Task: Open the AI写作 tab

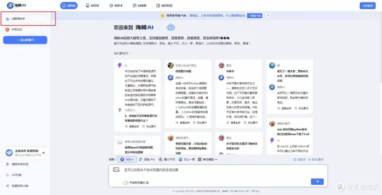Action: click(92, 6)
